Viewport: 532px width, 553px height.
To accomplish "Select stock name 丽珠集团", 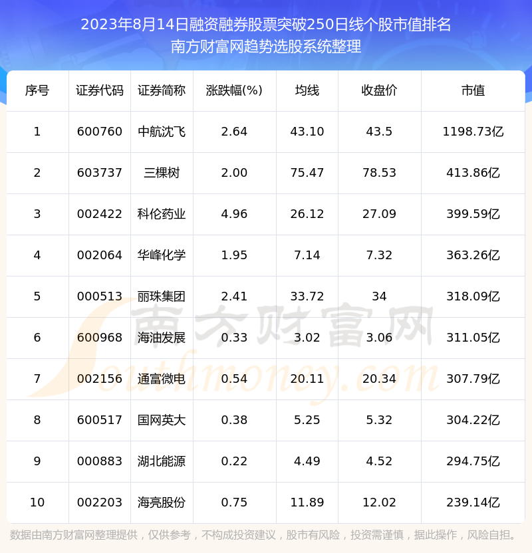I will point(162,296).
